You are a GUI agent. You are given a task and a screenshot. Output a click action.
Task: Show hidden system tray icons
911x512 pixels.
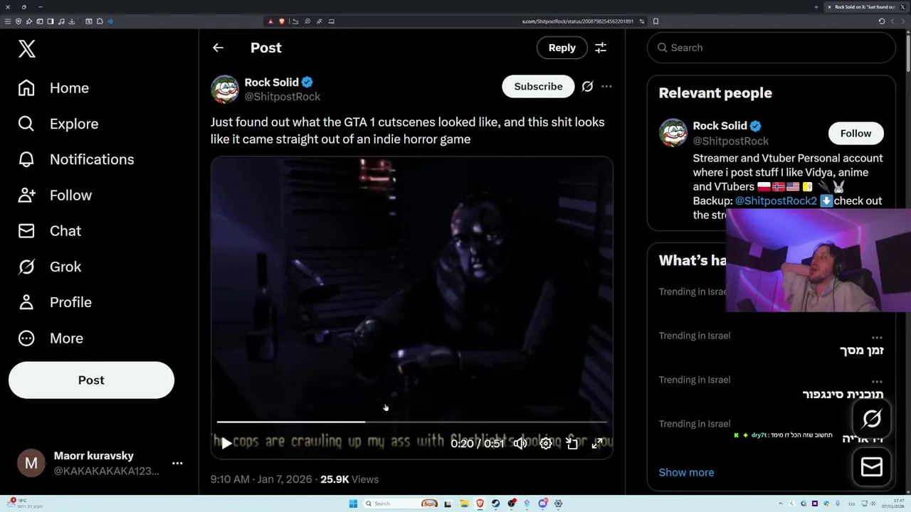781,503
